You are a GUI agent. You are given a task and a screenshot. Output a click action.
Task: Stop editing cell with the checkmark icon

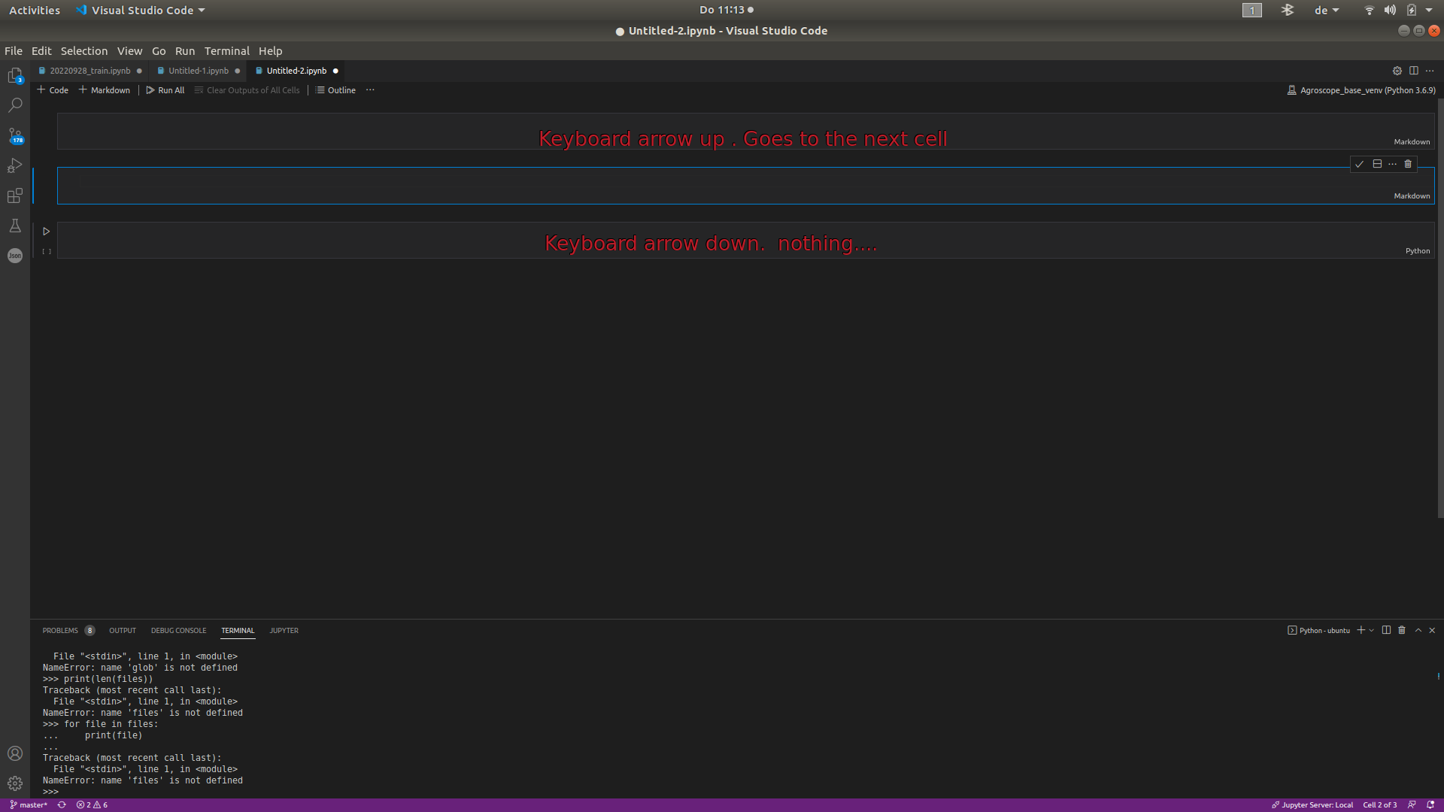(x=1359, y=164)
